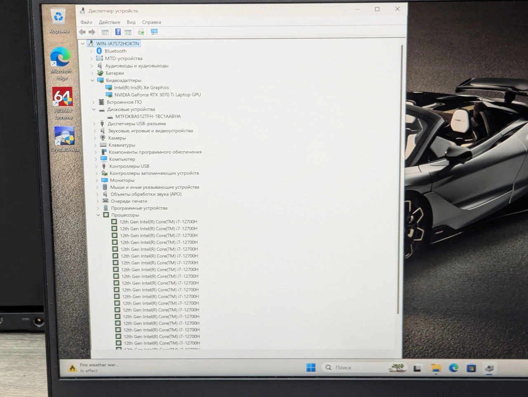
Task: Launch the CrystalDiskInfo desktop shortcut
Action: point(65,139)
